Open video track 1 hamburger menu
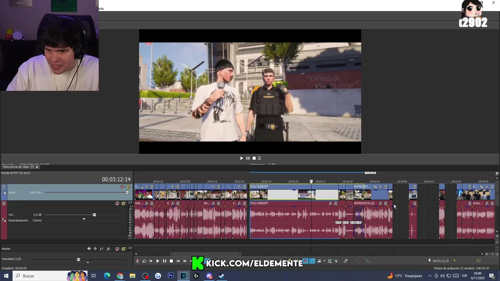The width and height of the screenshot is (500, 281). (4, 187)
